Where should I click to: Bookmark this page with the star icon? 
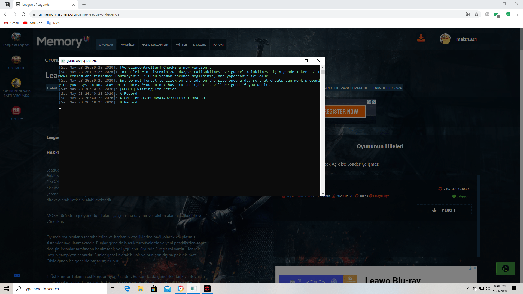[476, 14]
